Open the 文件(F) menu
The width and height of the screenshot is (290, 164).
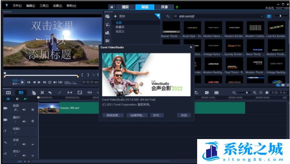pyautogui.click(x=17, y=6)
